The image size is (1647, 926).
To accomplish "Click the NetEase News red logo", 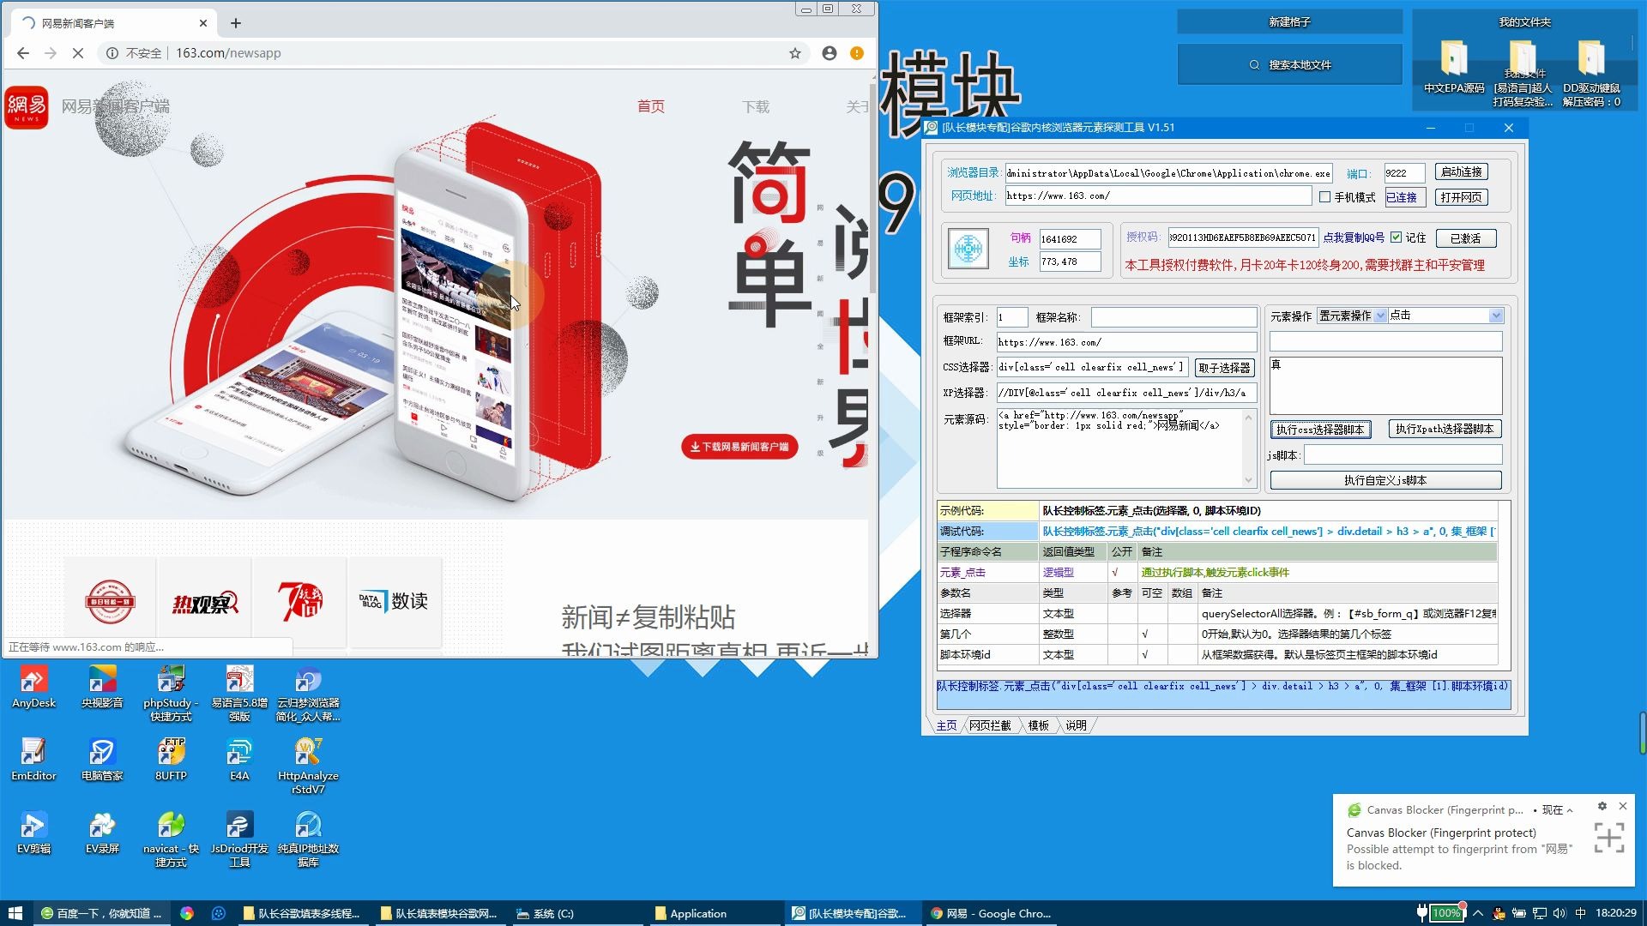I will [x=27, y=107].
